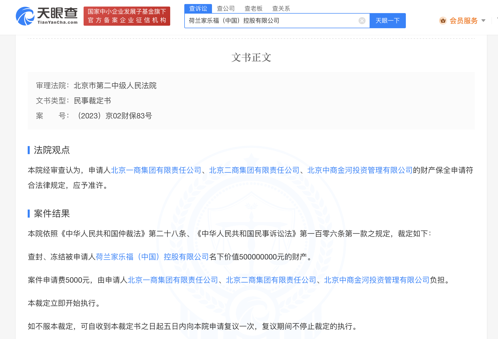498x339 pixels.
Task: Select the 查老板 tab
Action: click(253, 9)
